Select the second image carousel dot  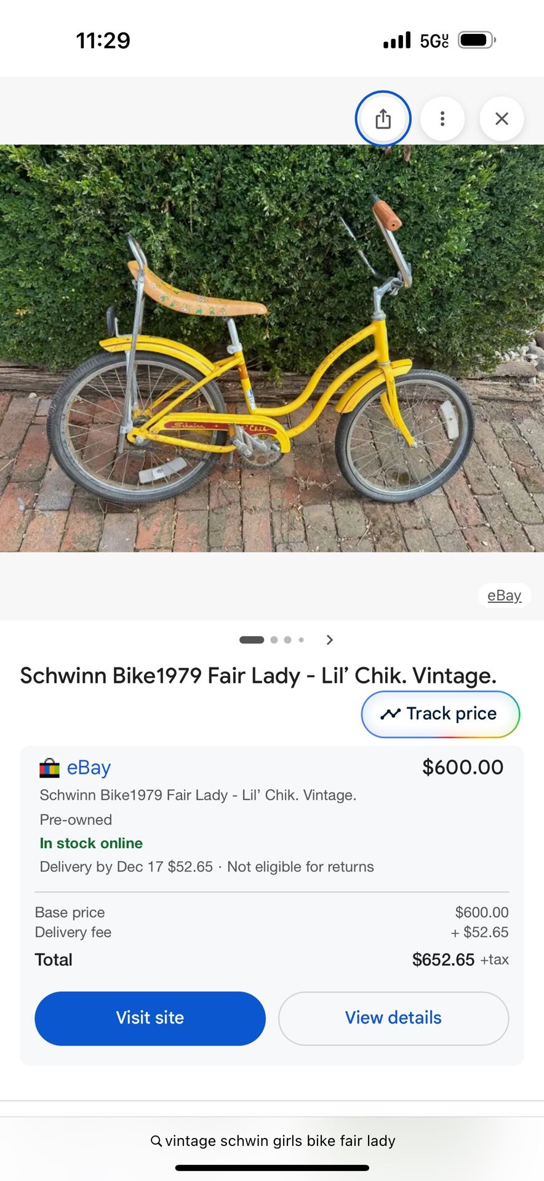(274, 640)
